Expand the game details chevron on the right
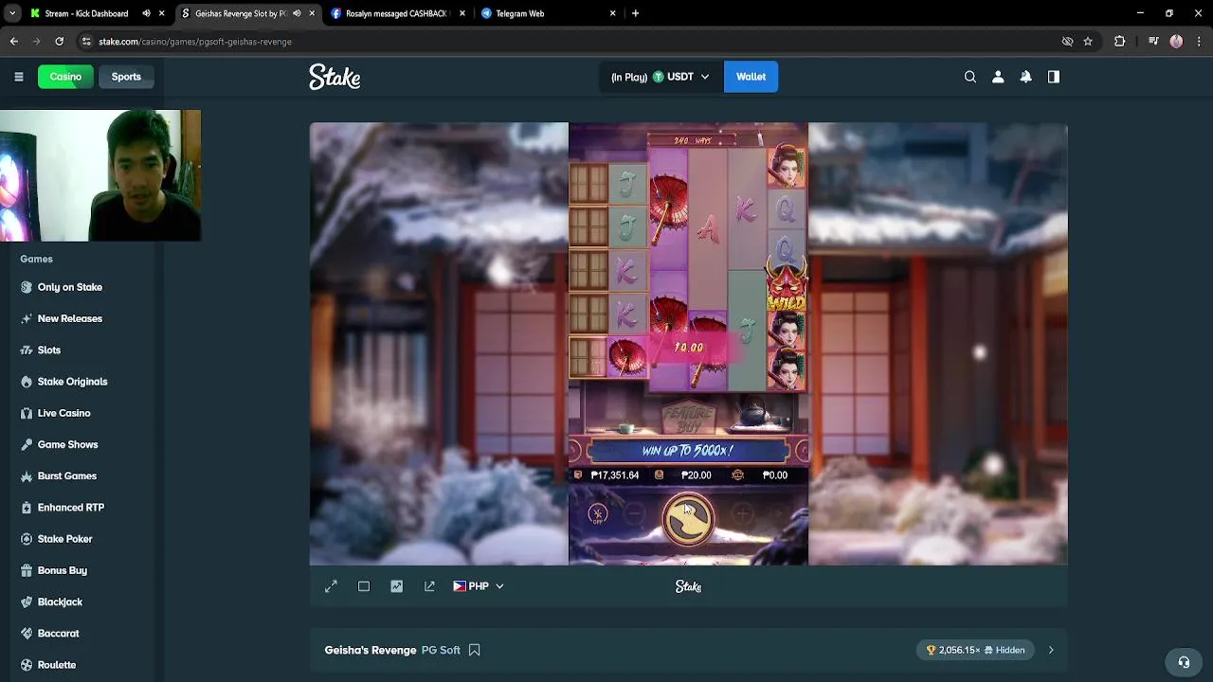Viewport: 1213px width, 682px height. click(x=1051, y=650)
